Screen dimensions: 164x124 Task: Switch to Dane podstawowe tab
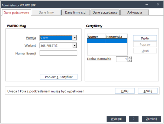pyautogui.click(x=16, y=12)
